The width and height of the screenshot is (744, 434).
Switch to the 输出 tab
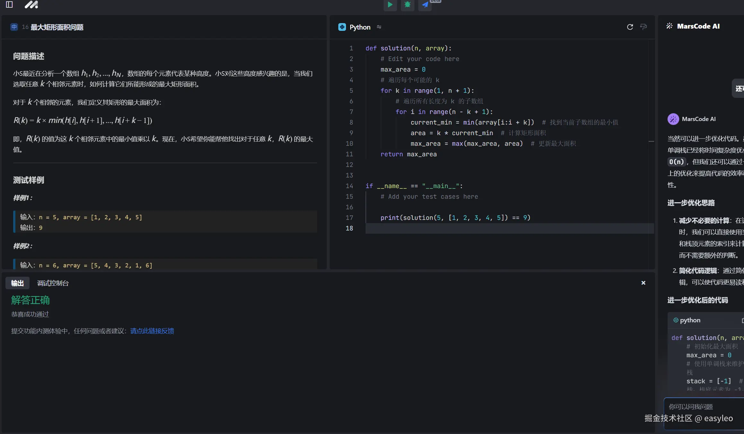(x=17, y=283)
